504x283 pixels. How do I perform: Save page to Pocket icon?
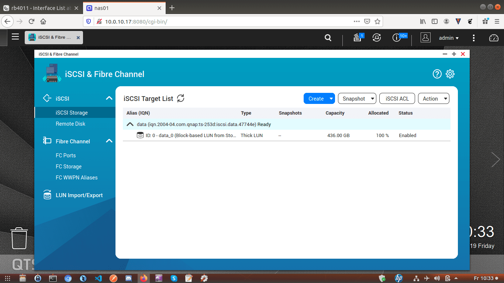pyautogui.click(x=367, y=21)
